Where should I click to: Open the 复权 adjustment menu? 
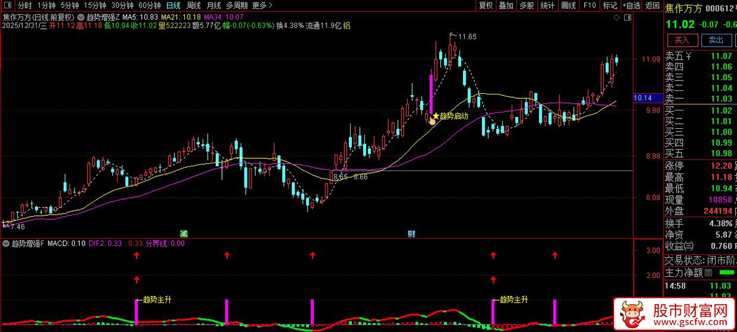[486, 6]
